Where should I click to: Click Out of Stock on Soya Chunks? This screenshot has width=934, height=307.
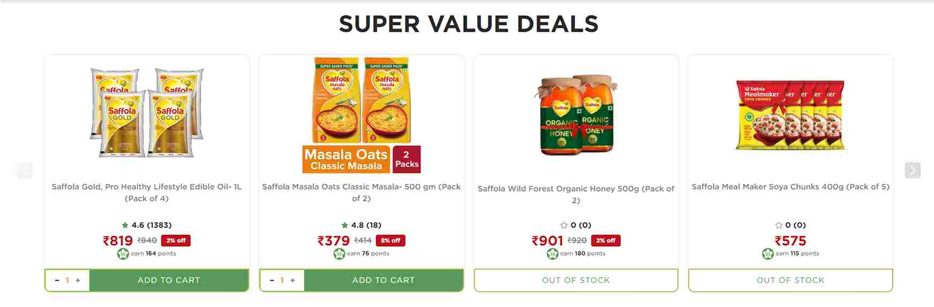[790, 280]
